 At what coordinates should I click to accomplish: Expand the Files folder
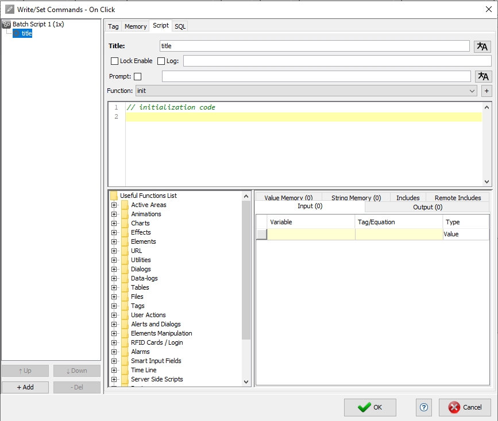pyautogui.click(x=114, y=297)
